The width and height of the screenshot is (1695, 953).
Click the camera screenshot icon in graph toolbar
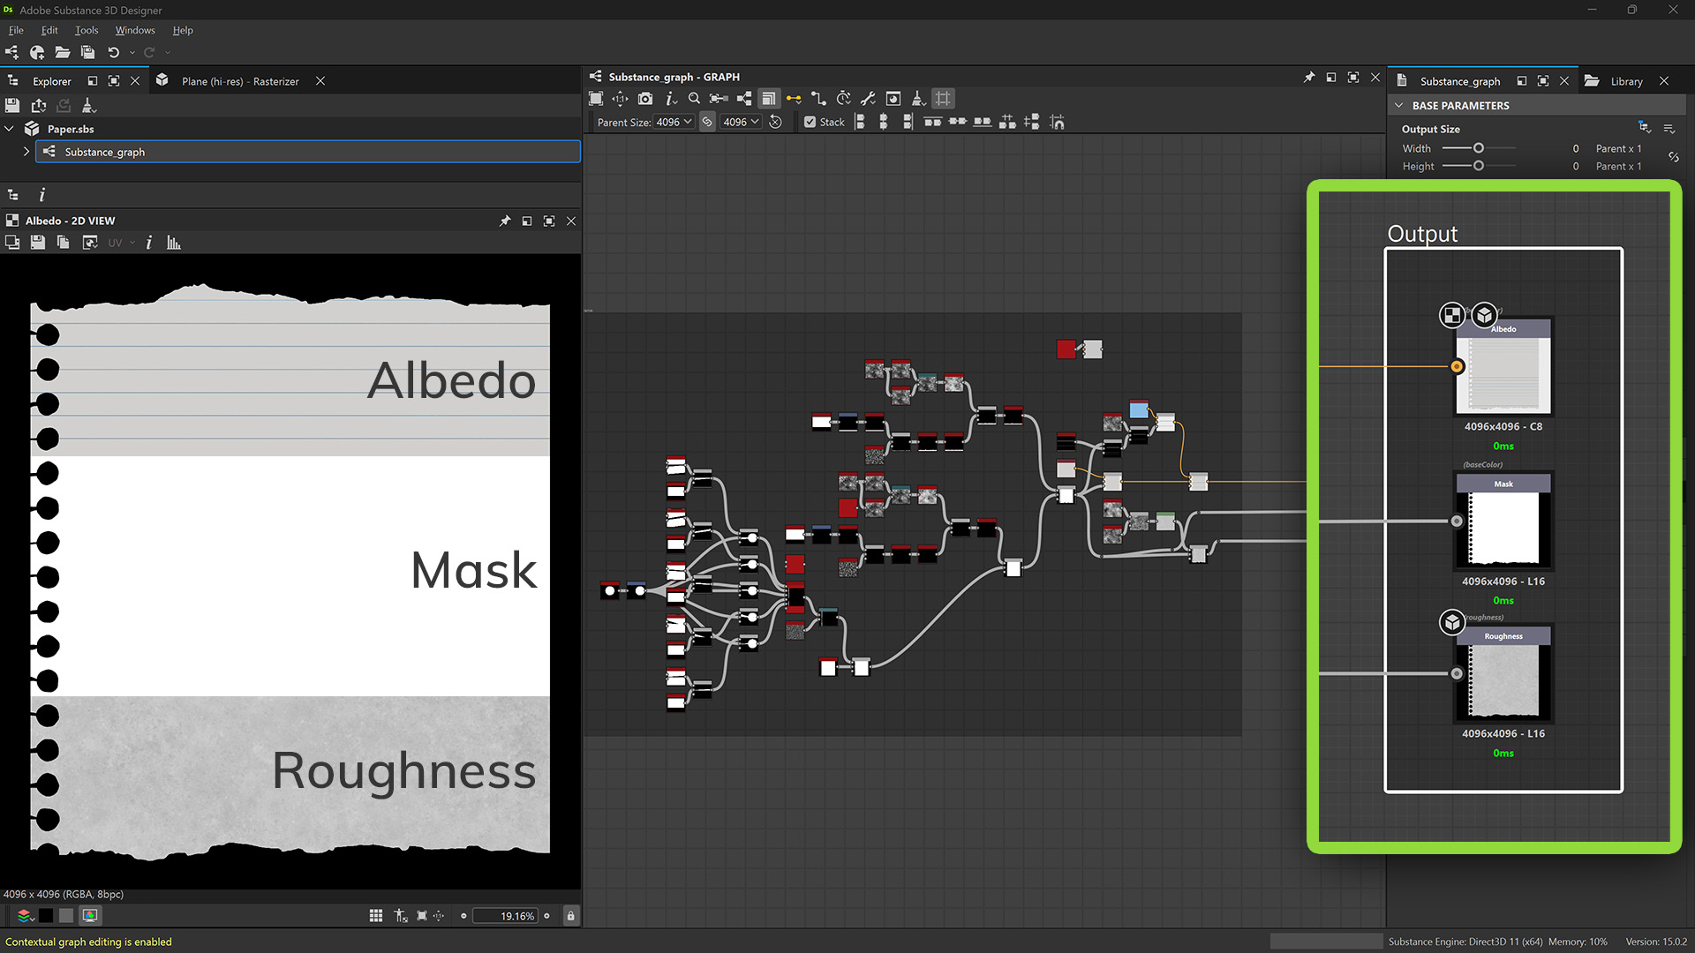[645, 99]
